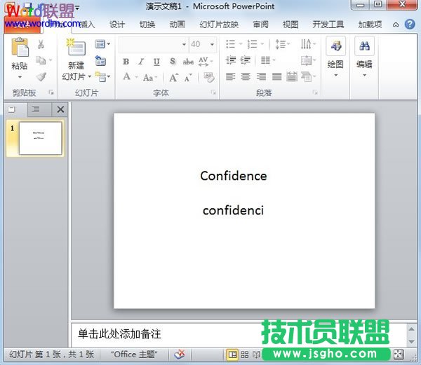
Task: Select the Cut scissors icon
Action: 41,44
